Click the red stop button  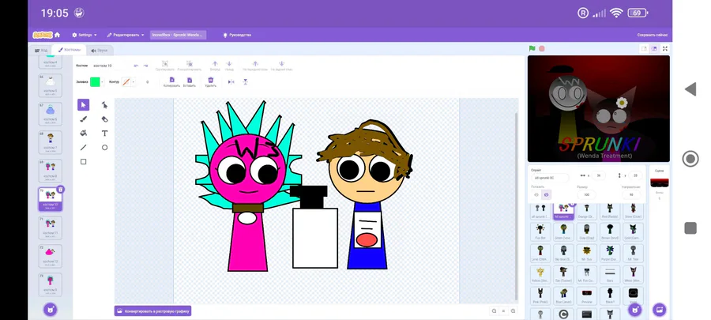(x=541, y=48)
